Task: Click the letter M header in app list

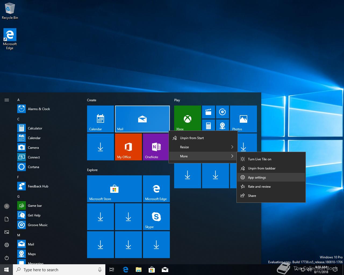Action: 19,235
